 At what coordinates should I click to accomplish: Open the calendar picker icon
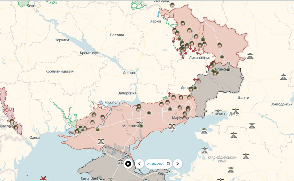(x=168, y=164)
